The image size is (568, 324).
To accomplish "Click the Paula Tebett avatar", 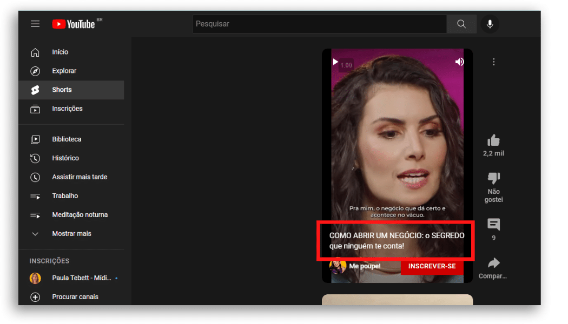I will pos(35,278).
